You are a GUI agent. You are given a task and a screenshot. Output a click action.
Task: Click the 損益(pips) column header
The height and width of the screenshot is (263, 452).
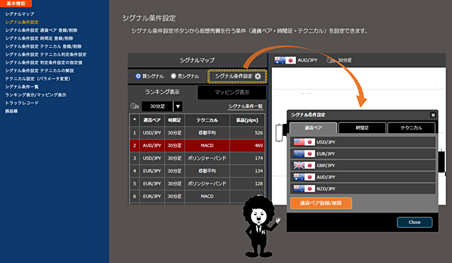[x=247, y=120]
